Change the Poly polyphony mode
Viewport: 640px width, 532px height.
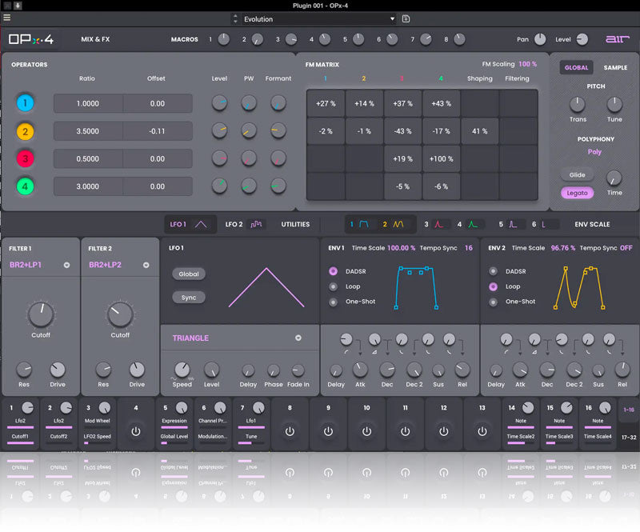594,152
